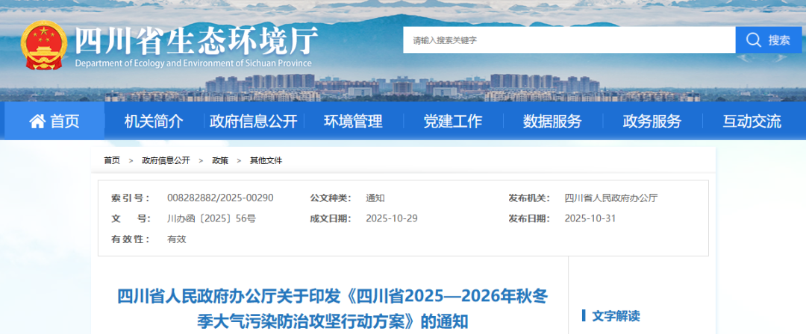
Task: Click the 索引号 label
Action: pos(131,198)
